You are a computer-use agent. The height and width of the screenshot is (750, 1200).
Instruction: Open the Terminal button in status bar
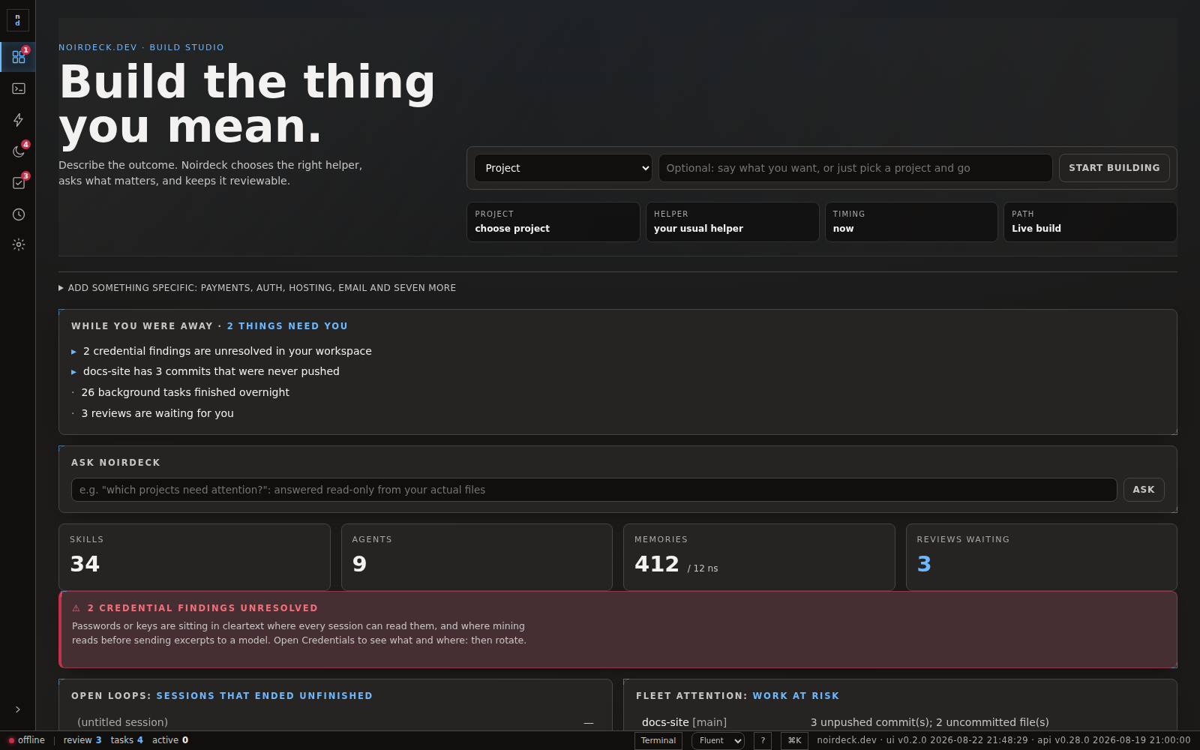pos(658,741)
